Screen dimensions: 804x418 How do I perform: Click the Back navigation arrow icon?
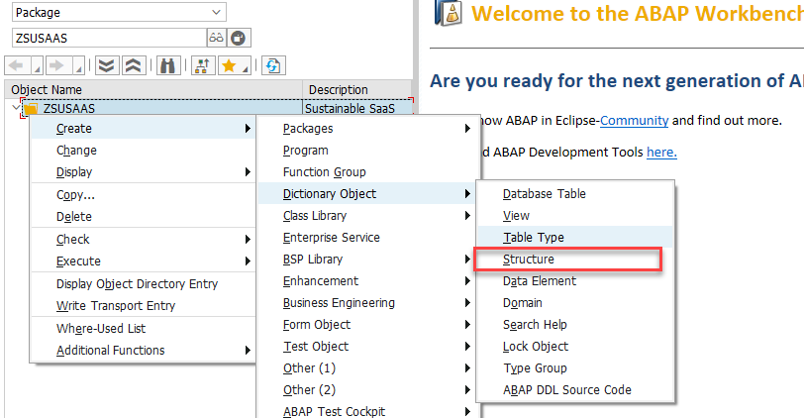[17, 65]
